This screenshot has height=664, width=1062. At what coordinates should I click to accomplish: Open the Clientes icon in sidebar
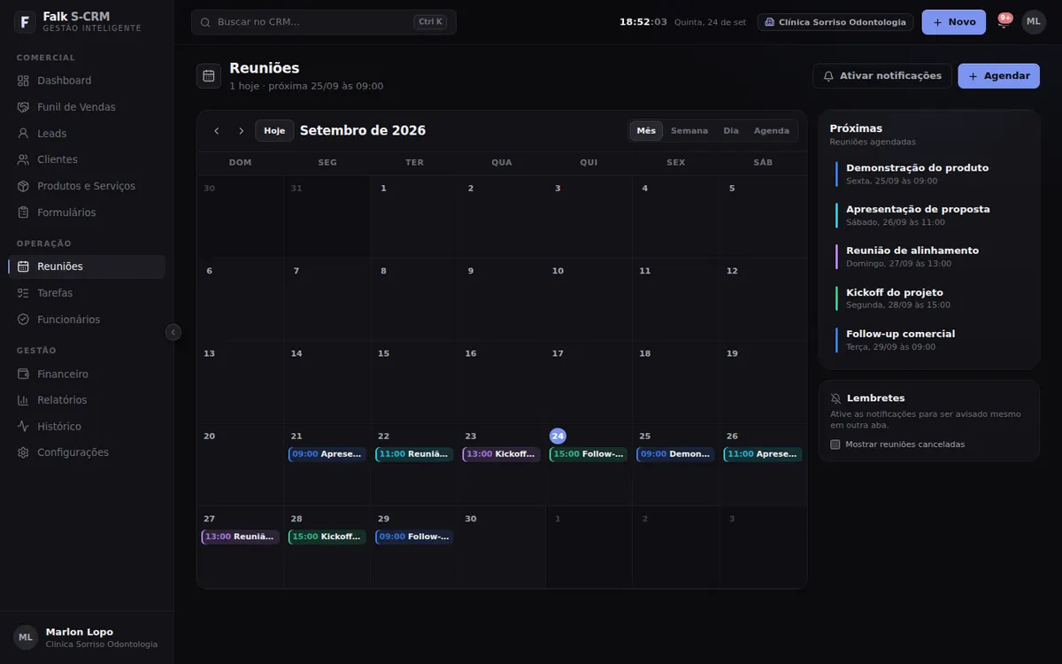(23, 159)
